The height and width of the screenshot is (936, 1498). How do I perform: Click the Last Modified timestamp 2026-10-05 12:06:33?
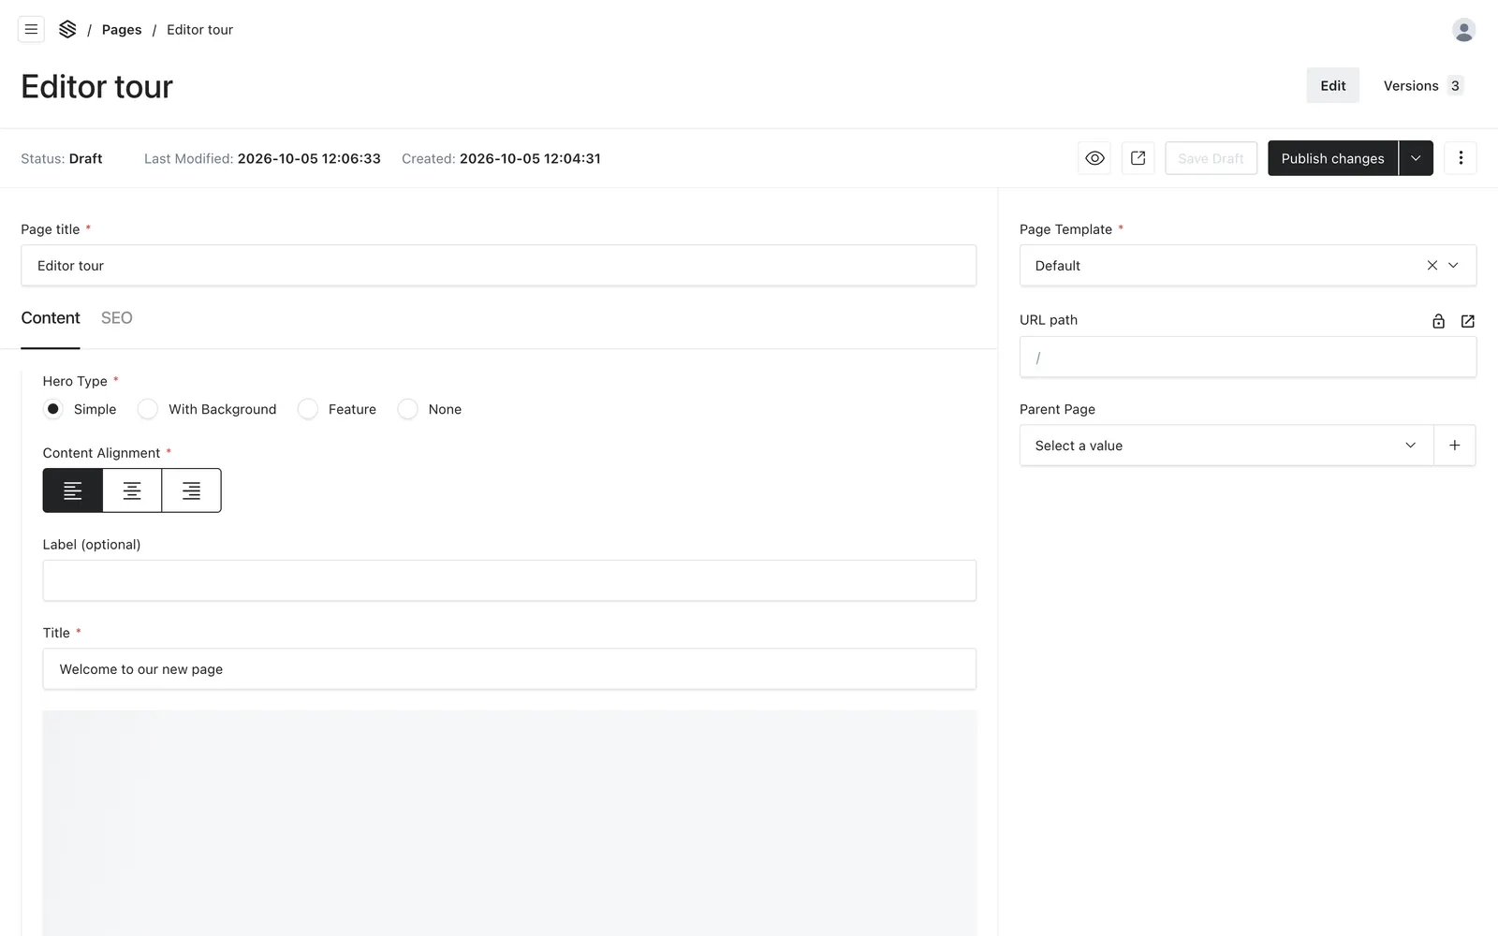tap(309, 158)
